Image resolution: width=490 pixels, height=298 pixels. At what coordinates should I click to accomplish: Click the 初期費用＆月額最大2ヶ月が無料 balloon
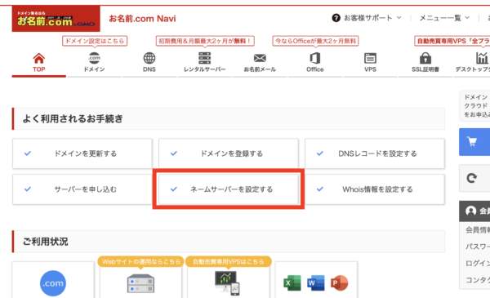click(205, 41)
